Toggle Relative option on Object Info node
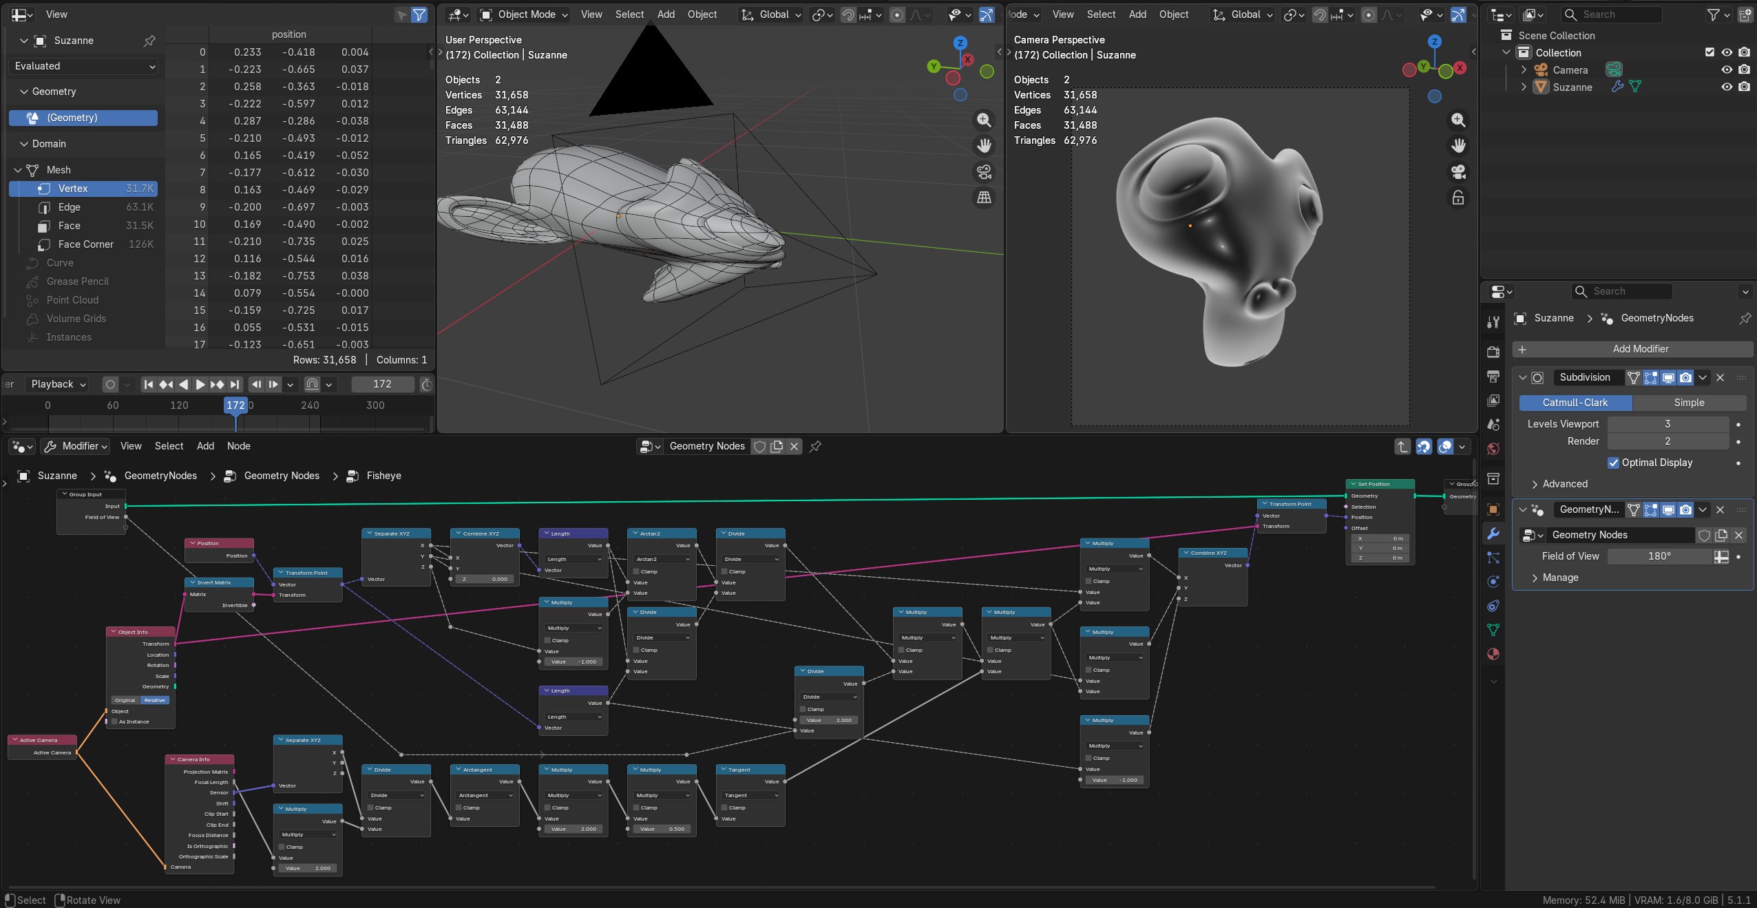The height and width of the screenshot is (908, 1757). coord(154,700)
